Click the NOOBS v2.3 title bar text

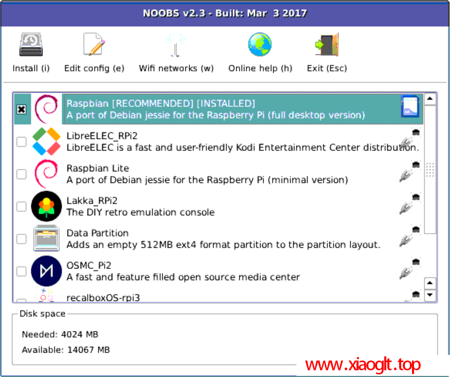tap(225, 13)
